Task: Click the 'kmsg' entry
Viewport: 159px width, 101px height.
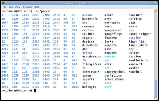Action: coord(108,26)
